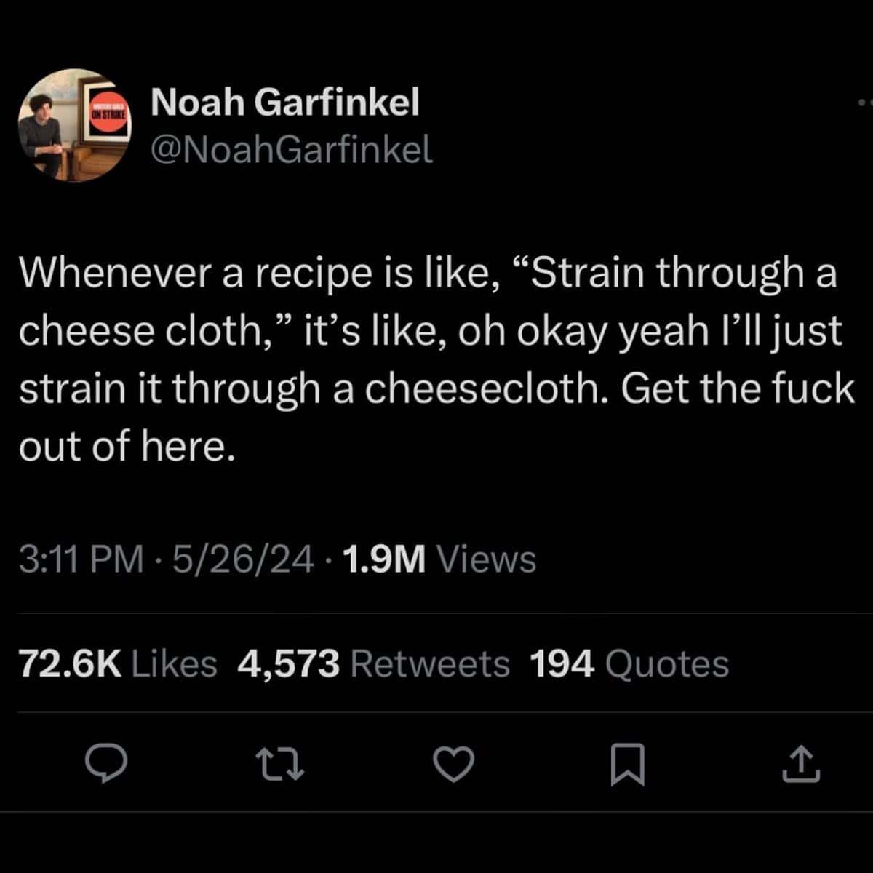Image resolution: width=873 pixels, height=873 pixels.
Task: Select the @NoahGarfinkel handle
Action: pos(291,151)
